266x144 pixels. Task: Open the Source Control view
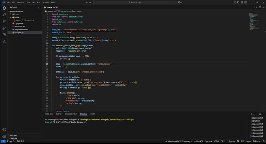pyautogui.click(x=4, y=21)
